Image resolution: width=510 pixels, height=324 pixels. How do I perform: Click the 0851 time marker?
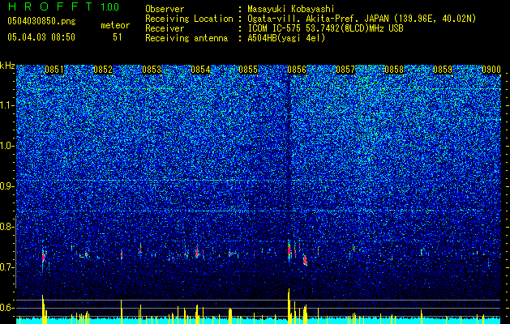click(x=54, y=70)
